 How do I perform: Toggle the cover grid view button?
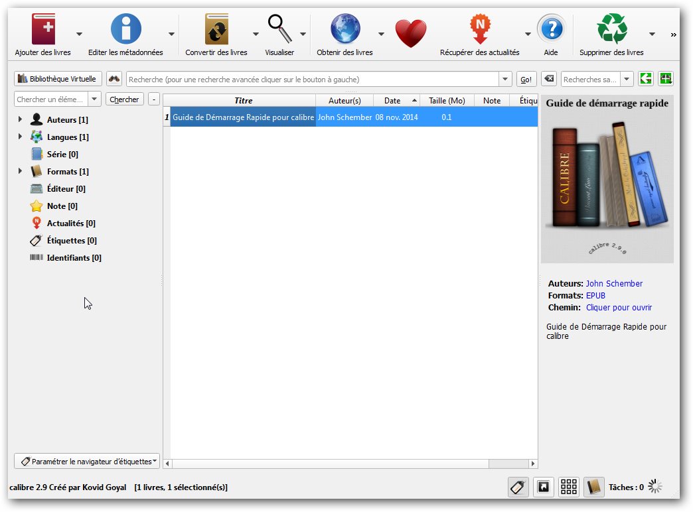click(x=569, y=487)
